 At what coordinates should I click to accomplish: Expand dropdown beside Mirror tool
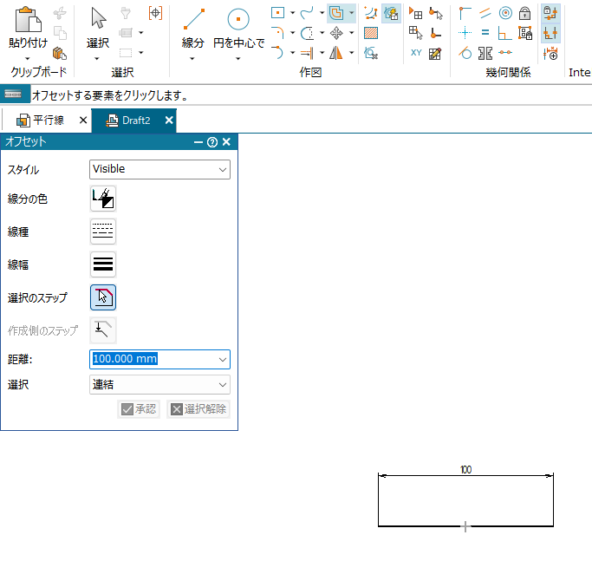(352, 53)
